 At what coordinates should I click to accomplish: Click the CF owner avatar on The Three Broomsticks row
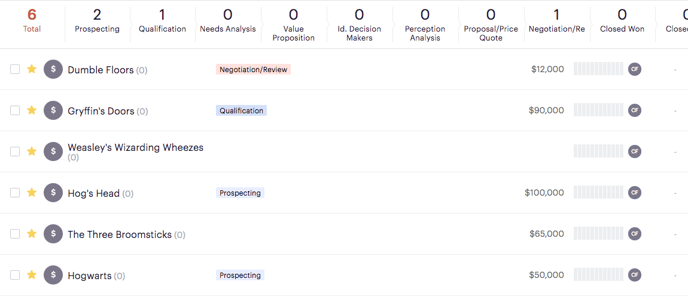click(634, 234)
